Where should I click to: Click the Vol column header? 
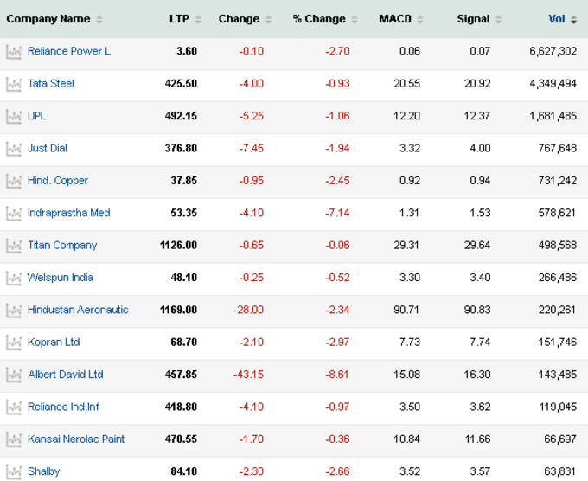pyautogui.click(x=557, y=19)
